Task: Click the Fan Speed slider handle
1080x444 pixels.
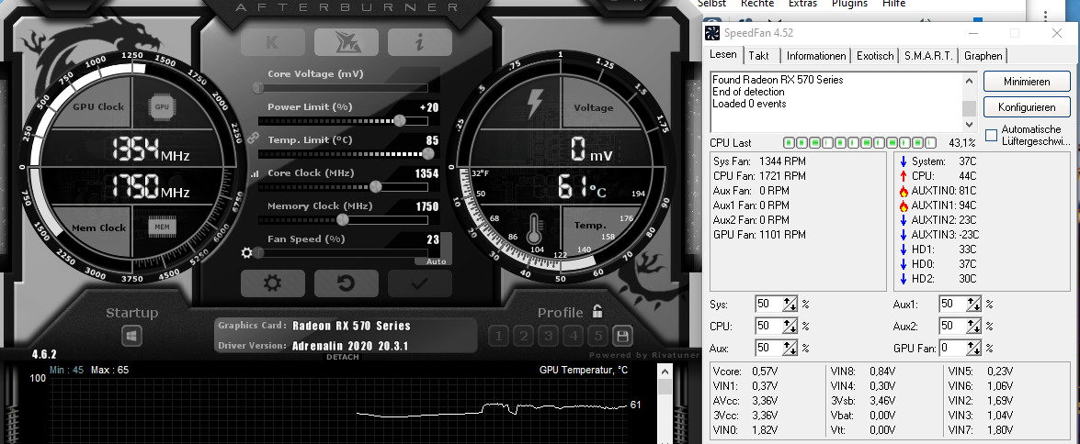Action: [x=258, y=252]
